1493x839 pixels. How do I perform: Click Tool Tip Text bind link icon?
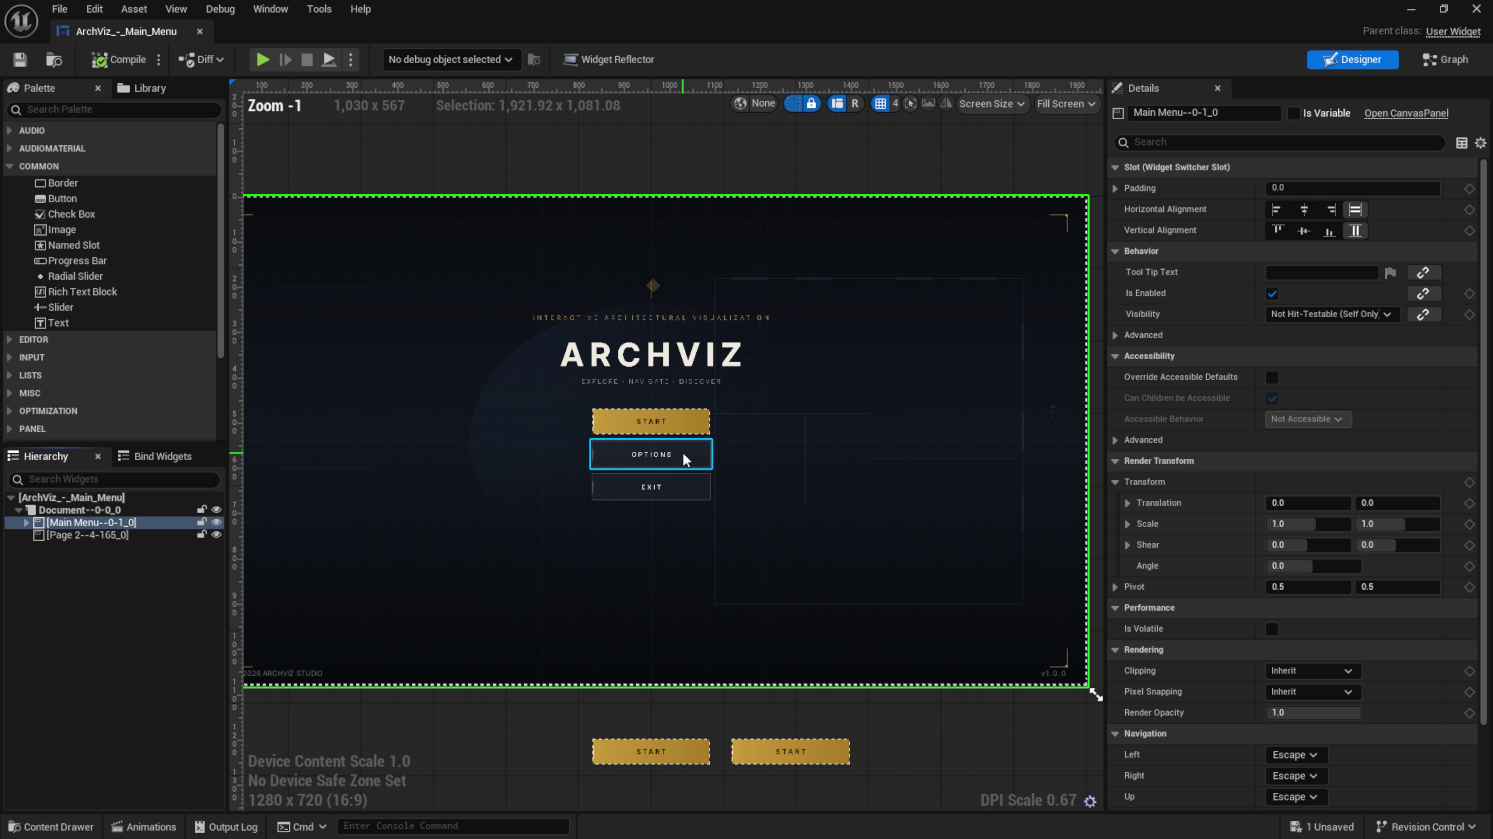tap(1423, 273)
